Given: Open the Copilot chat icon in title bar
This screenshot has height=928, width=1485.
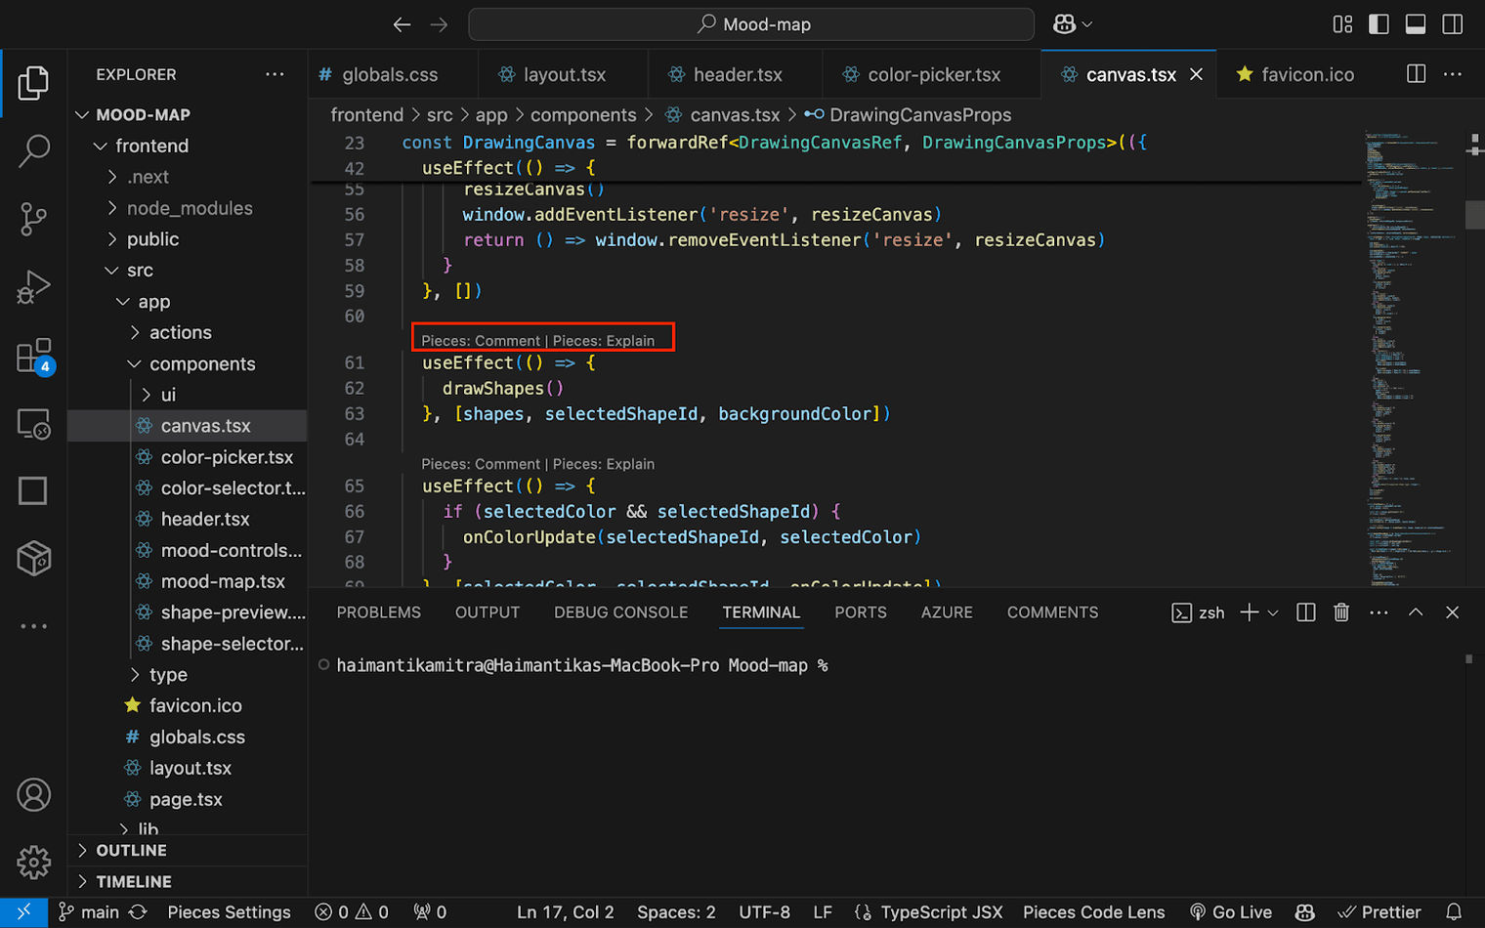Looking at the screenshot, I should (1065, 24).
